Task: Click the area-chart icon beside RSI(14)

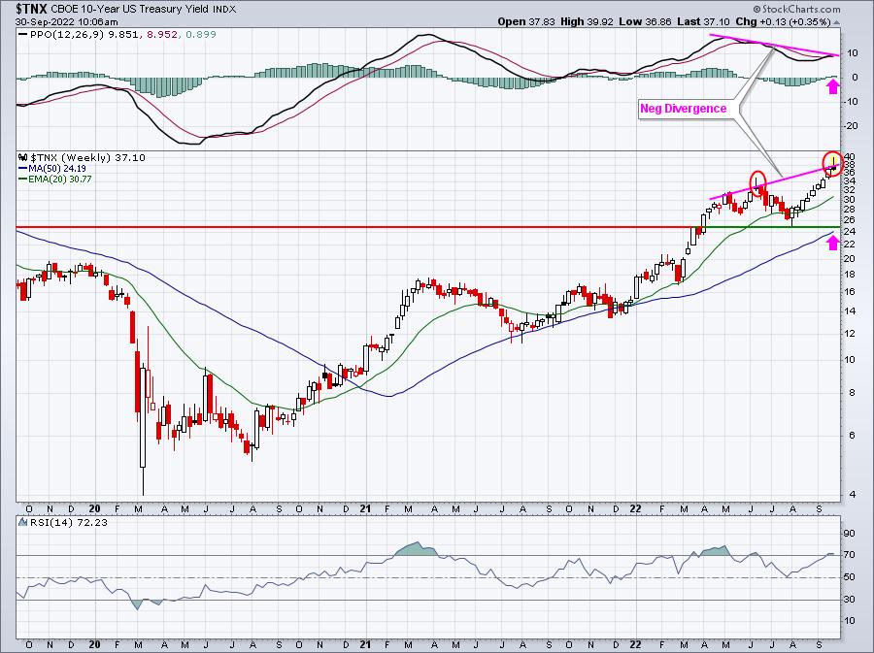Action: pos(23,522)
